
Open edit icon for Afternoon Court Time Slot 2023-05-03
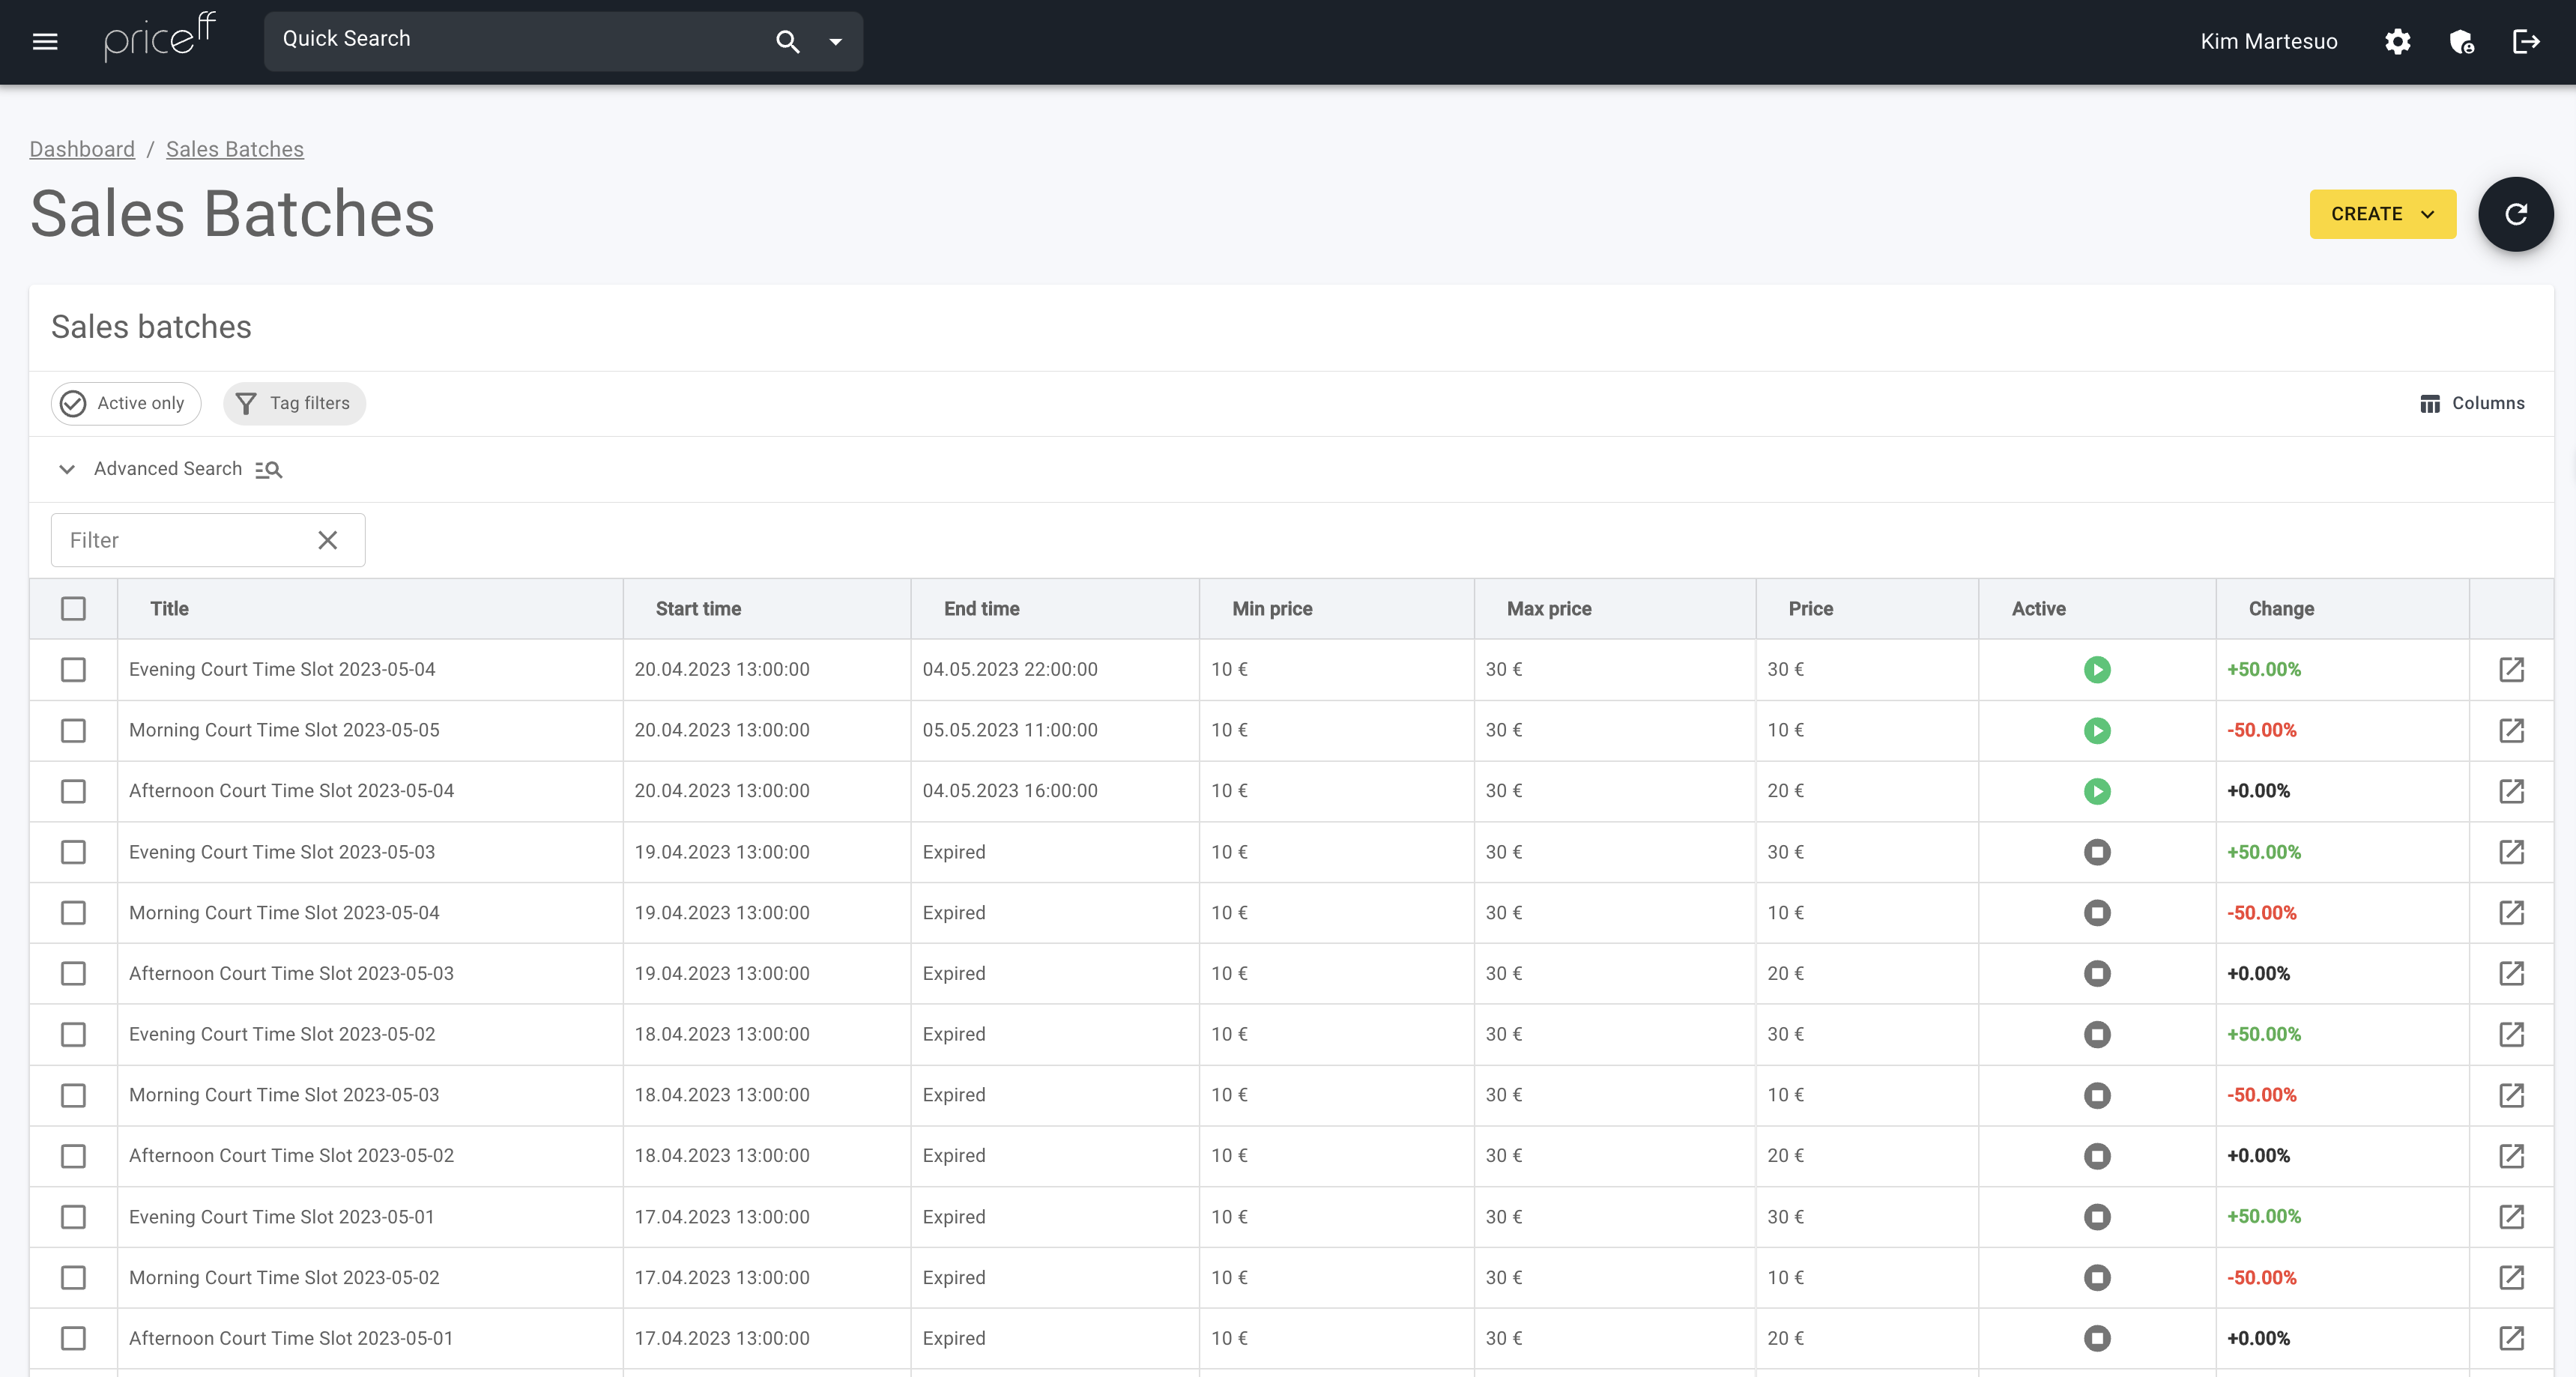pyautogui.click(x=2511, y=973)
